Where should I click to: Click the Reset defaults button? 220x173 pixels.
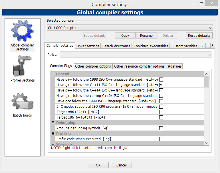199,35
